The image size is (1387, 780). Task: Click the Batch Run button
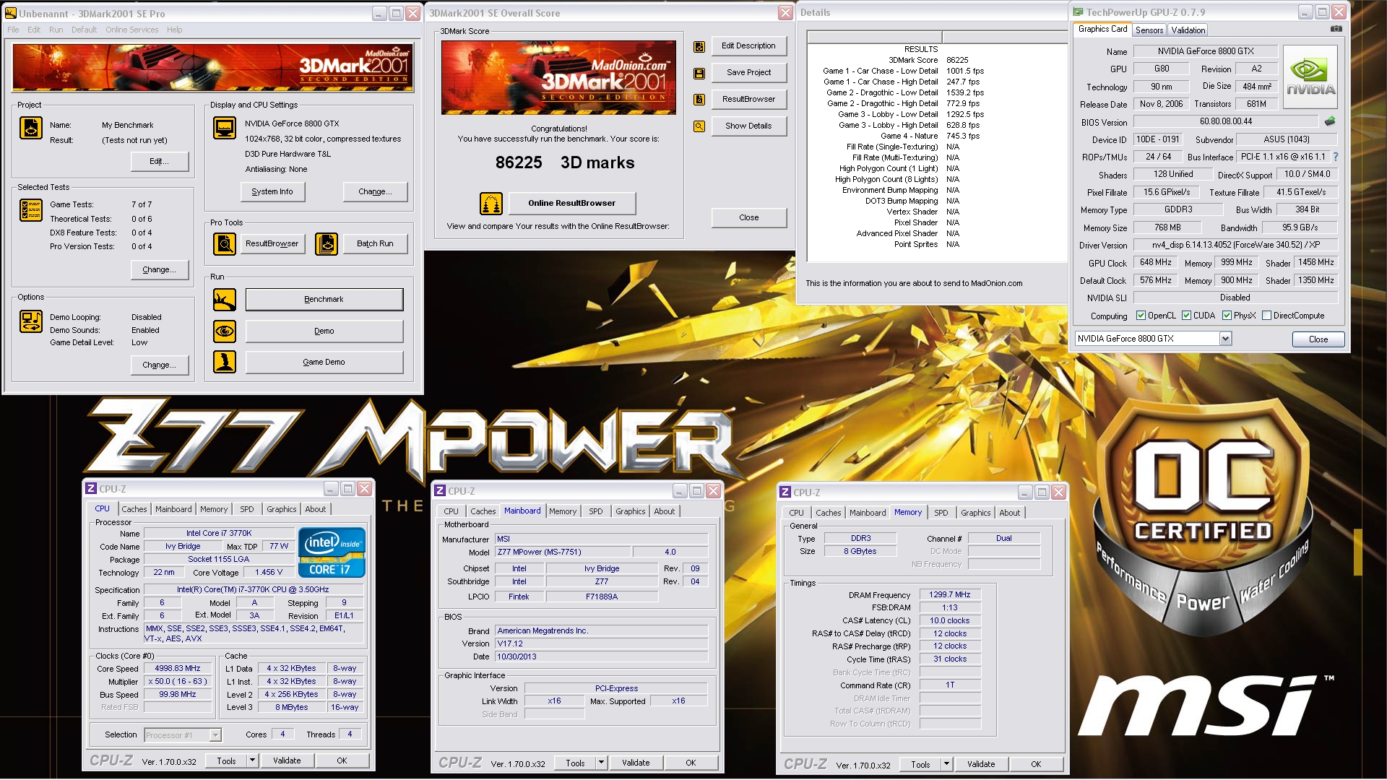376,243
